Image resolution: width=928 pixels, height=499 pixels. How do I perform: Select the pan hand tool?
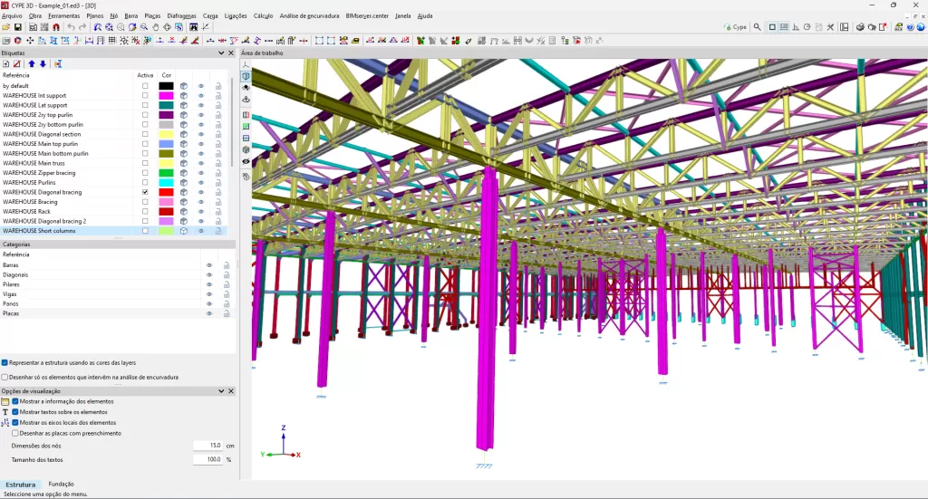(155, 27)
